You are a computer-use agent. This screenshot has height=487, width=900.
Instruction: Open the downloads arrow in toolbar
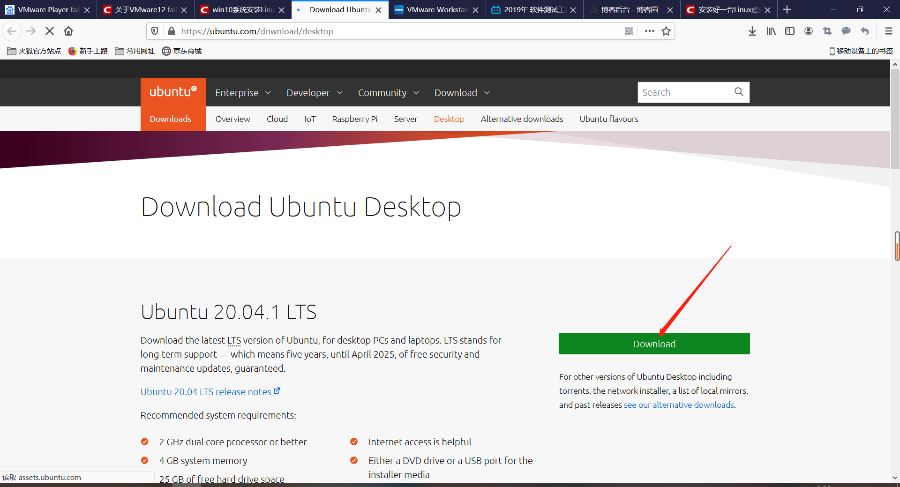[x=752, y=31]
